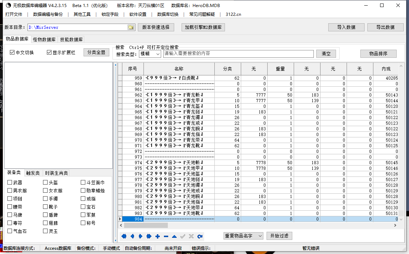
Task: Check the 气血石 category box
Action: 10,231
